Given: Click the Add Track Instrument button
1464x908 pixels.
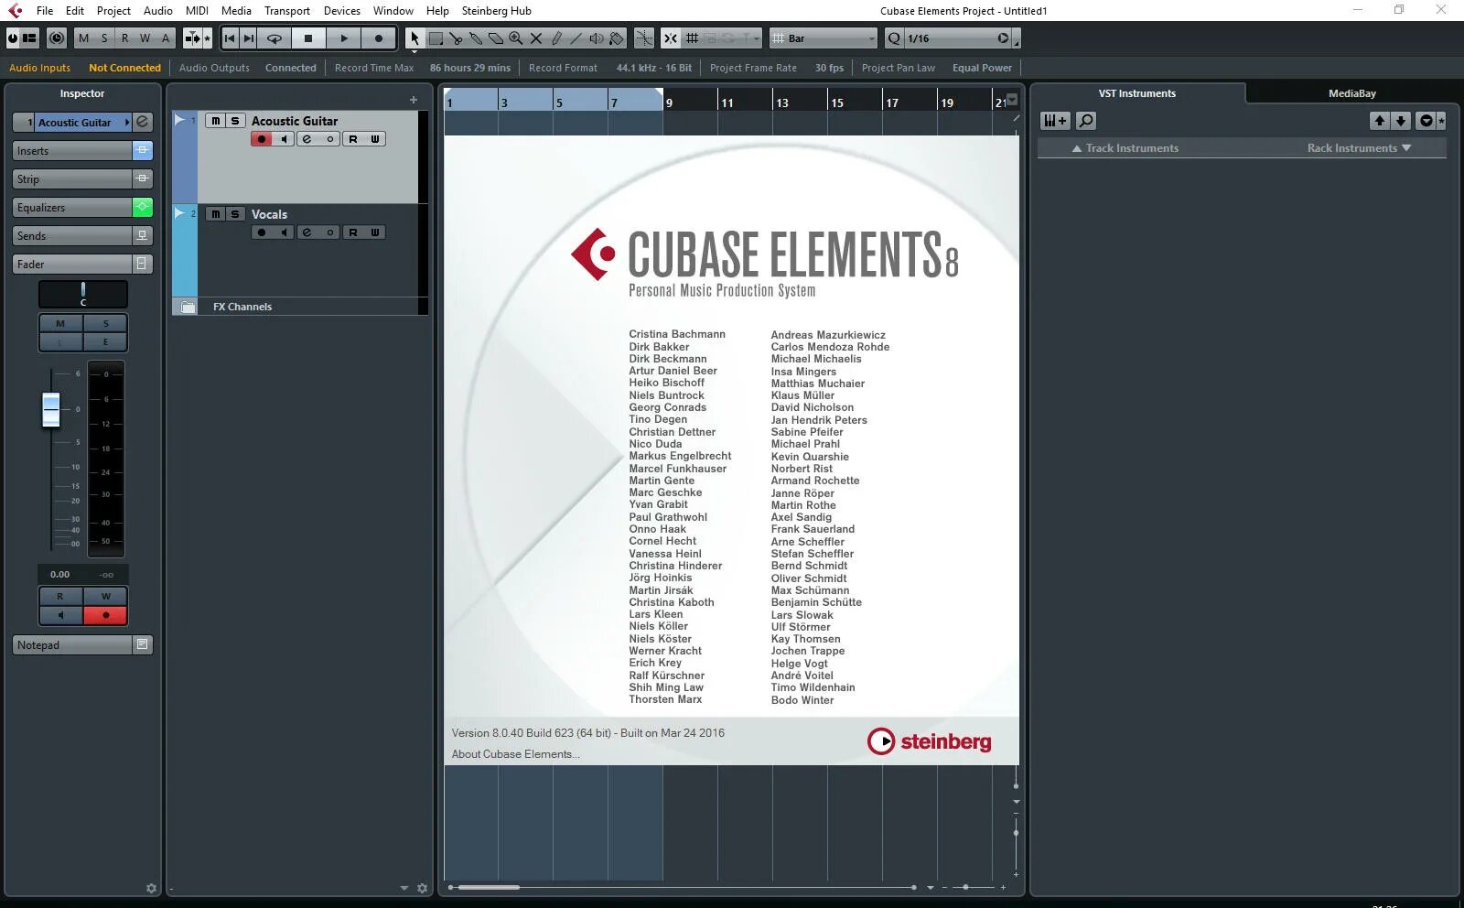Looking at the screenshot, I should tap(1055, 121).
